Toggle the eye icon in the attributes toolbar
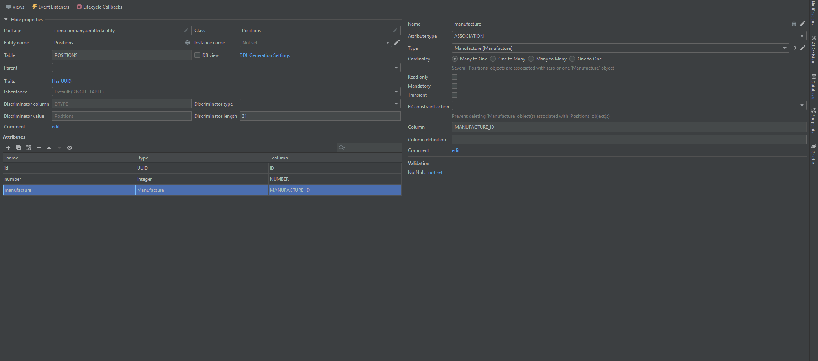 coord(70,148)
